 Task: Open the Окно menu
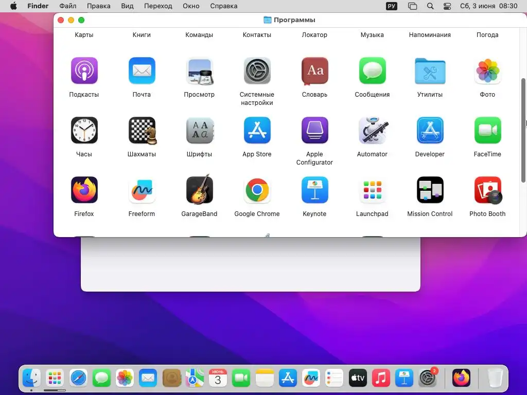[191, 6]
